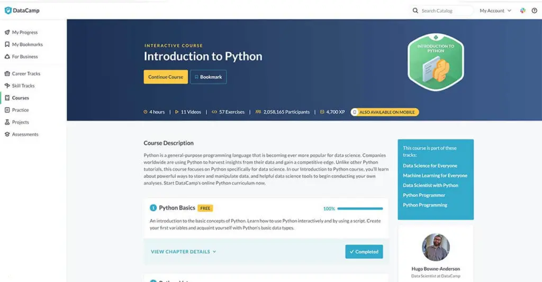Click chapter number 1 circle icon
Image resolution: width=542 pixels, height=282 pixels.
(153, 208)
